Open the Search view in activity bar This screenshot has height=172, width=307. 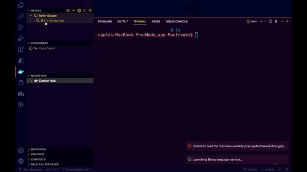click(x=21, y=16)
